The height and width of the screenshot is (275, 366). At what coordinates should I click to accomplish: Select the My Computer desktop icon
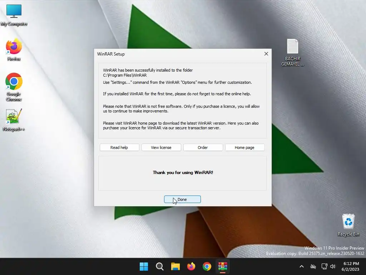14,15
